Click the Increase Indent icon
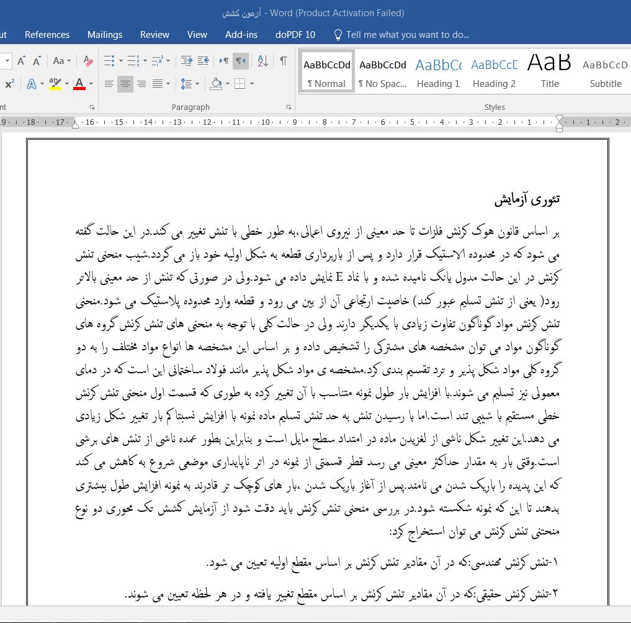 click(204, 61)
